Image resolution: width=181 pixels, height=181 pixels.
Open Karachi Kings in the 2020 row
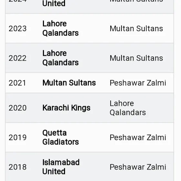tap(66, 108)
